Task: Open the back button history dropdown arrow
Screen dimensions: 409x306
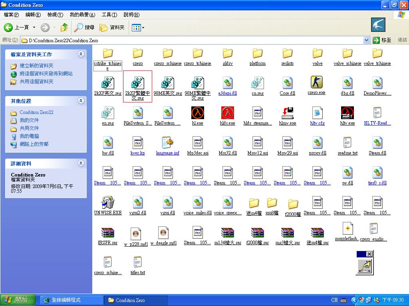Action: (x=34, y=27)
